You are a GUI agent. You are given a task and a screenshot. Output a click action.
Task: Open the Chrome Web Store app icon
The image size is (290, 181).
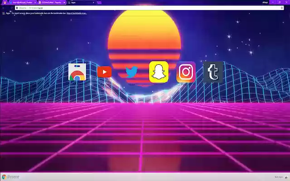pos(77,72)
